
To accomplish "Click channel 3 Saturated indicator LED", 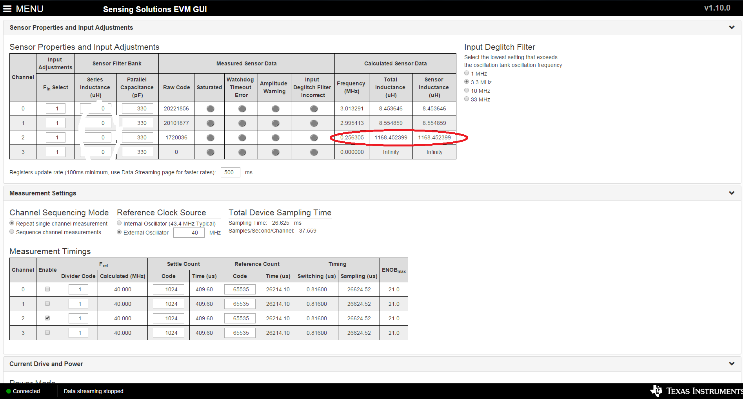I will [x=211, y=152].
